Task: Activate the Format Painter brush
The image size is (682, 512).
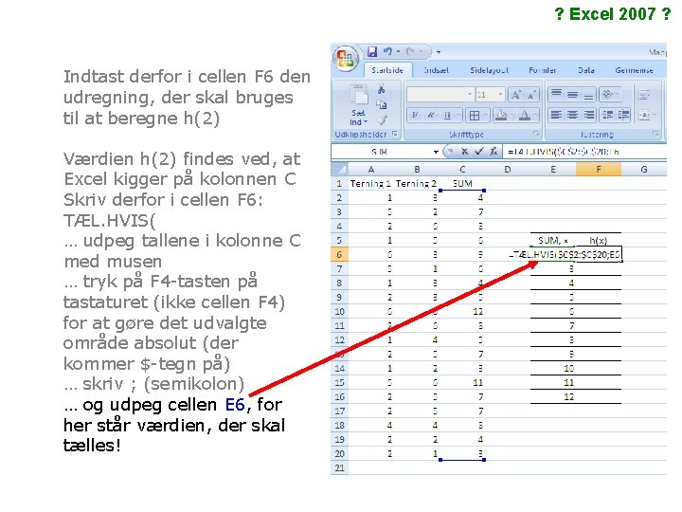Action: [382, 119]
